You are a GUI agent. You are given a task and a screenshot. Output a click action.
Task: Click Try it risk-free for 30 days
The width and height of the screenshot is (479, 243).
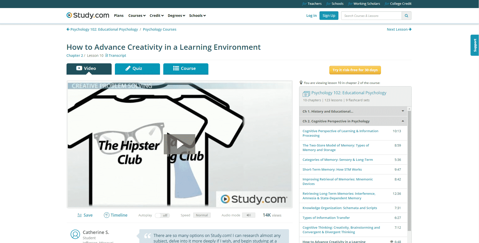pyautogui.click(x=355, y=70)
